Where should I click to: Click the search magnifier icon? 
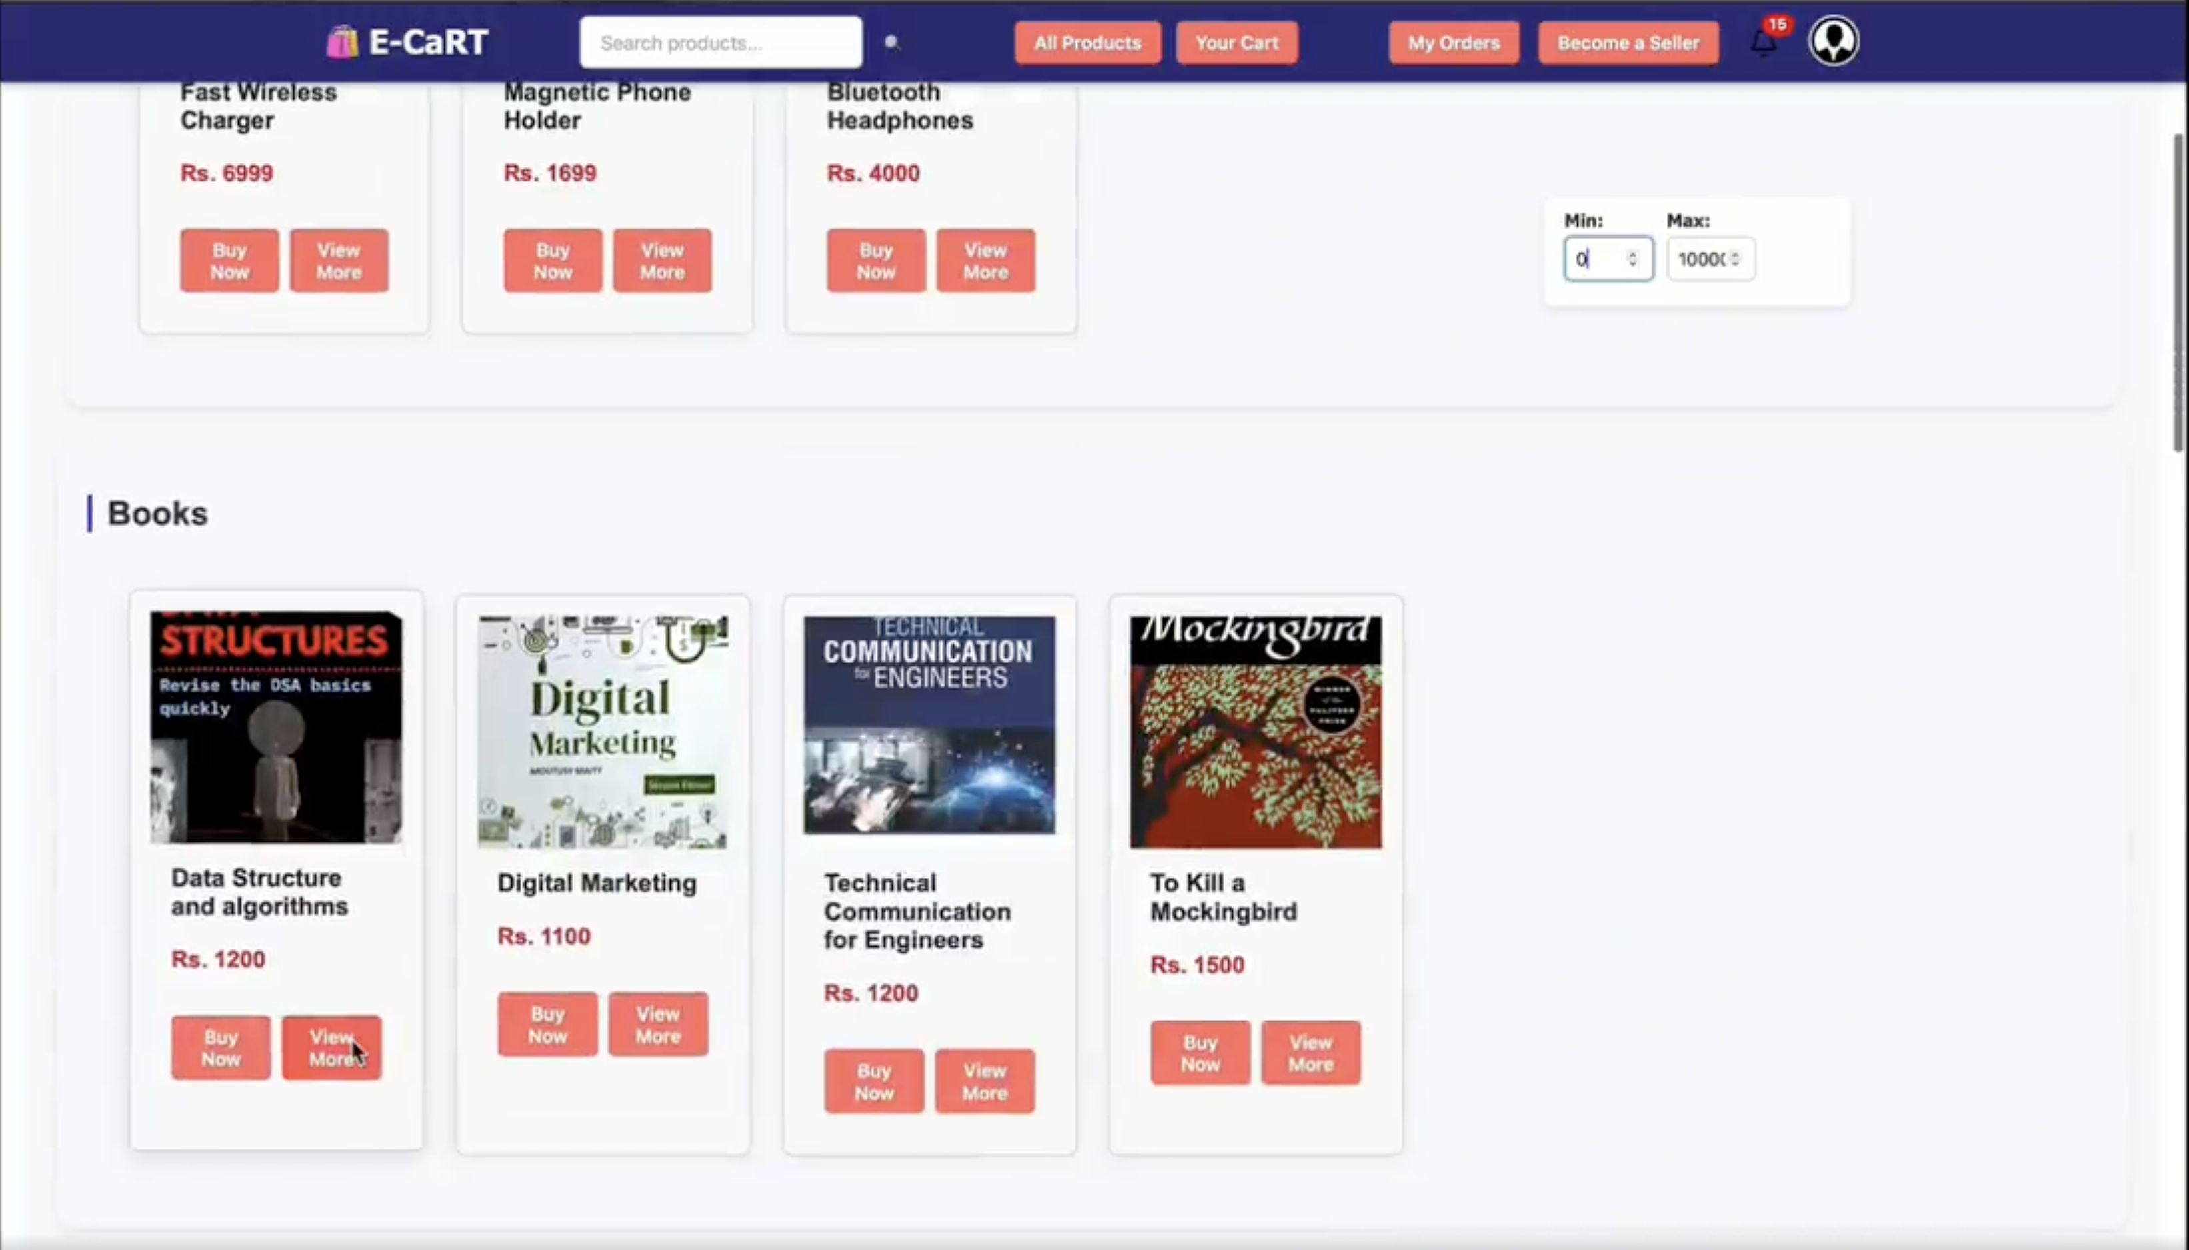[891, 42]
